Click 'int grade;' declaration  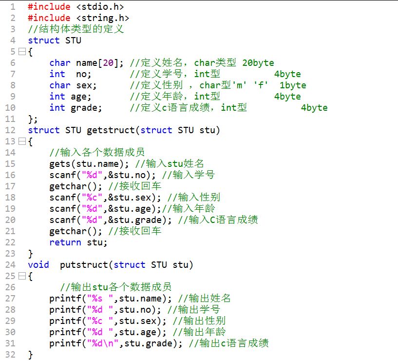click(x=76, y=108)
